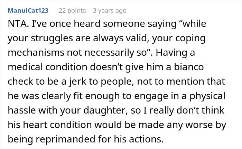The width and height of the screenshot is (242, 149).
Task: Click the word physical in the comment
Action: pyautogui.click(x=207, y=96)
